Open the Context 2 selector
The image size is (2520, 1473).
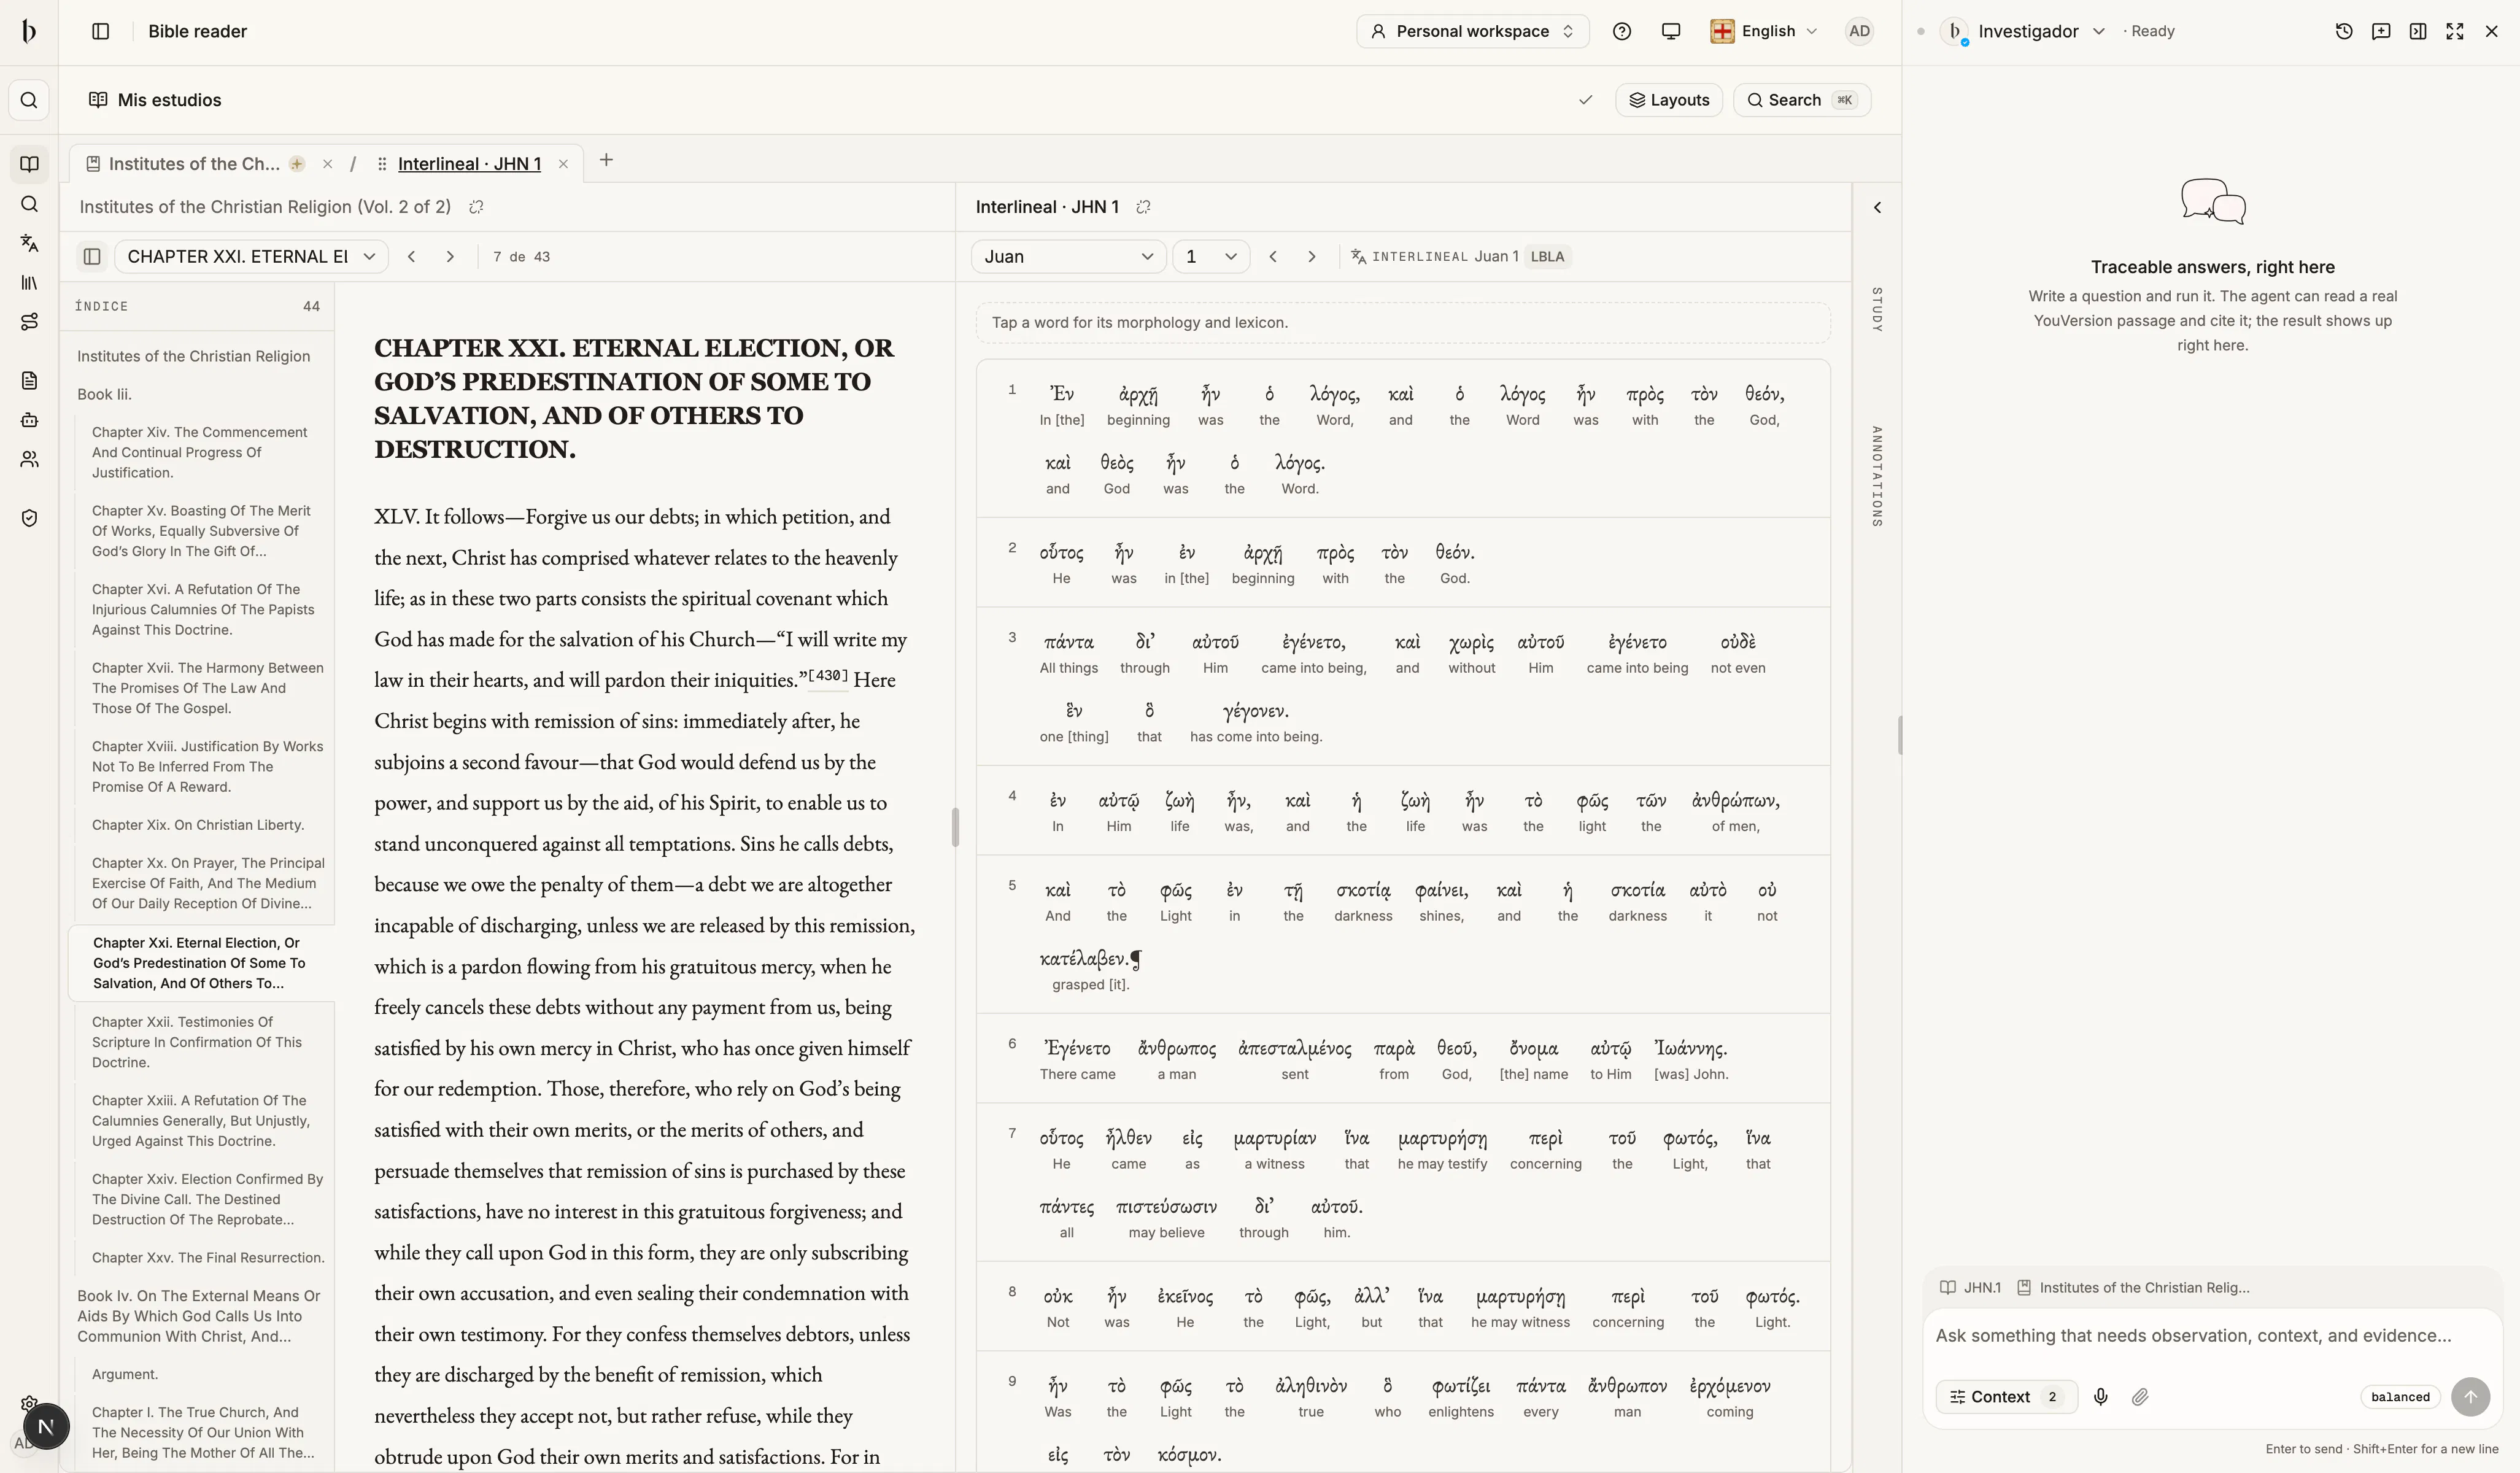[2006, 1397]
